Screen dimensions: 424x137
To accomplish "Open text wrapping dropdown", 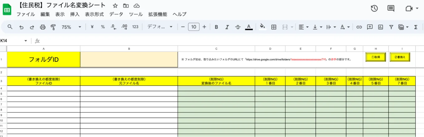I will tap(331, 27).
